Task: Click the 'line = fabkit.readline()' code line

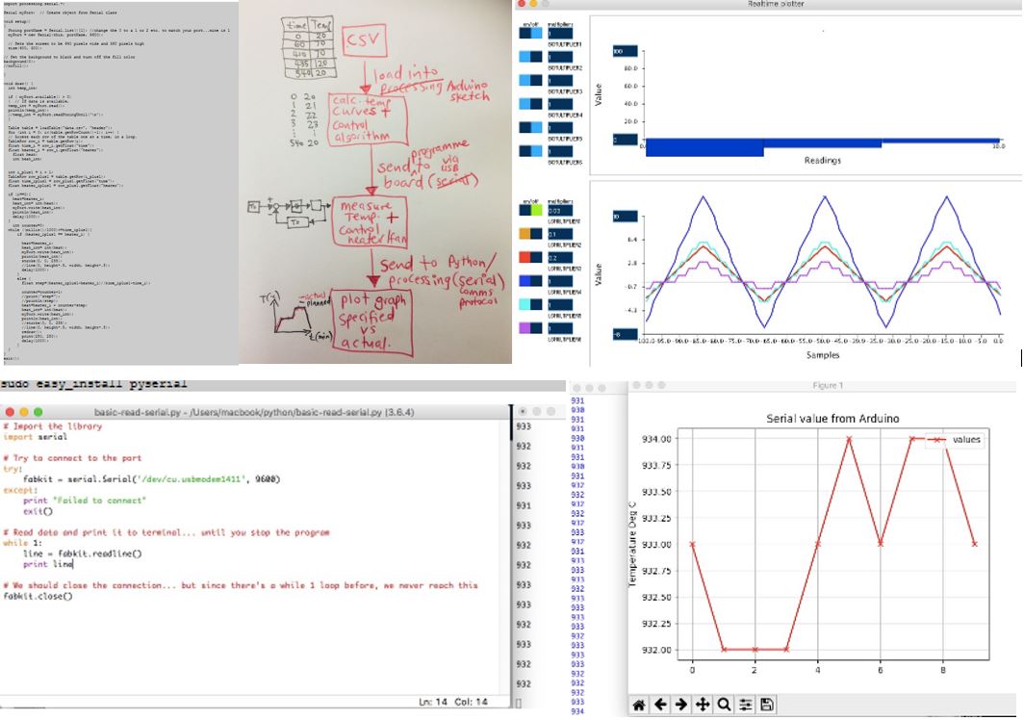Action: coord(83,553)
